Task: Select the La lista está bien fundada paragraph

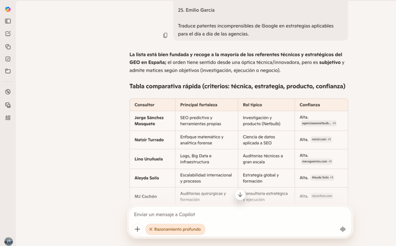Action: tap(237, 62)
